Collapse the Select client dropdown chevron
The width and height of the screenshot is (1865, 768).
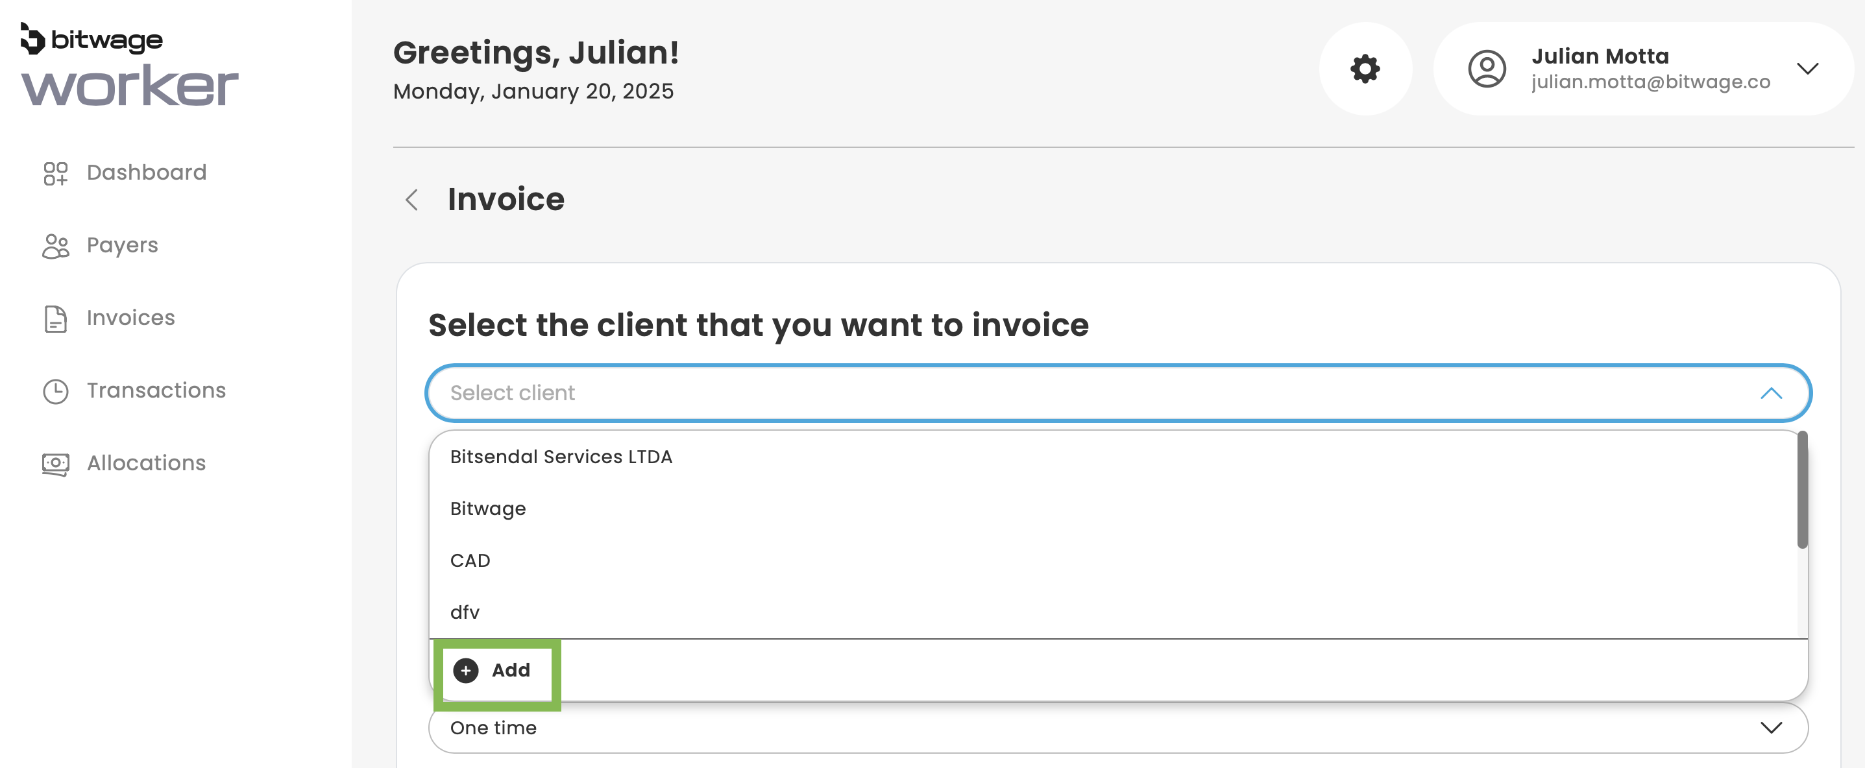pos(1771,393)
